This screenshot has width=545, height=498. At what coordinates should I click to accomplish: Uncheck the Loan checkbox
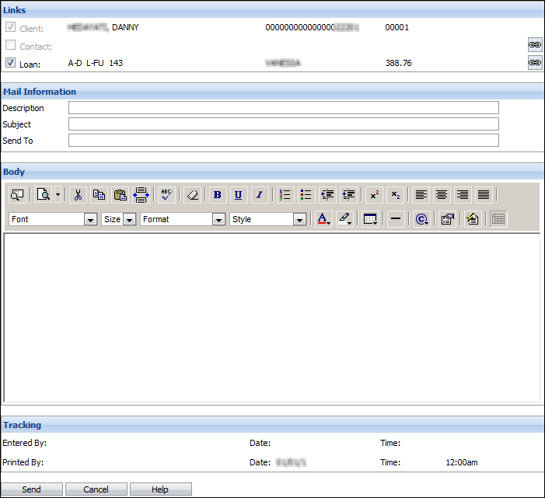10,63
